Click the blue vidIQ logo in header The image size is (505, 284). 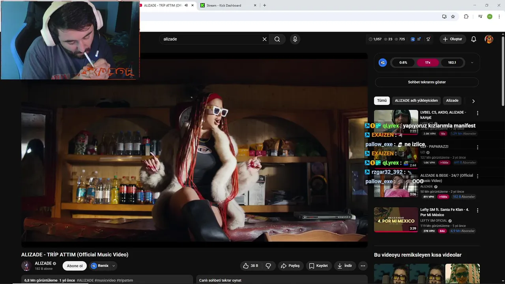pos(413,39)
